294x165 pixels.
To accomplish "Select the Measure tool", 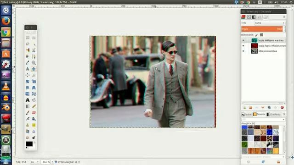I will tap(28, 69).
